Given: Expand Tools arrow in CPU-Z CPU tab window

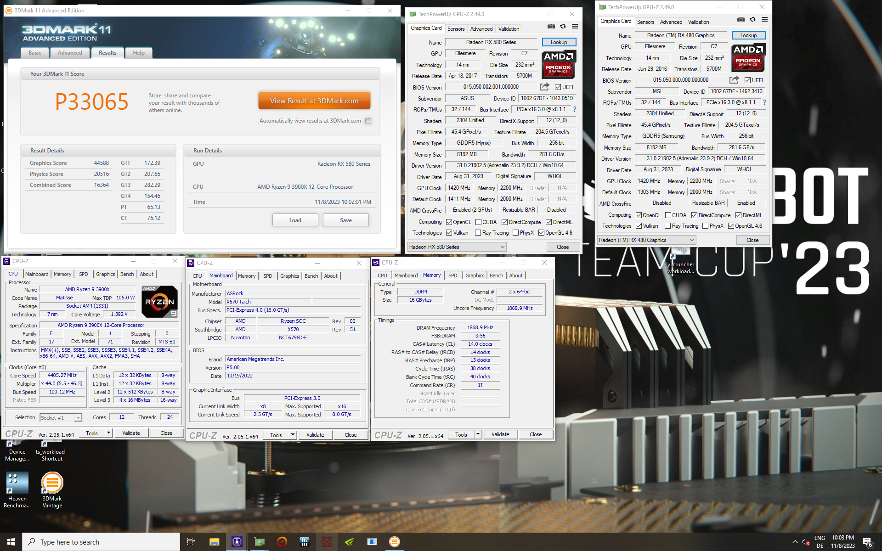Looking at the screenshot, I should pyautogui.click(x=108, y=433).
